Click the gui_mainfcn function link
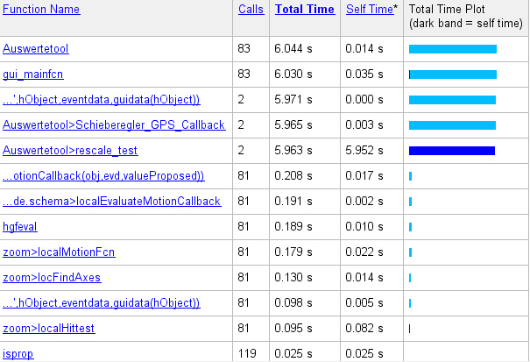This screenshot has width=530, height=362. pos(29,75)
